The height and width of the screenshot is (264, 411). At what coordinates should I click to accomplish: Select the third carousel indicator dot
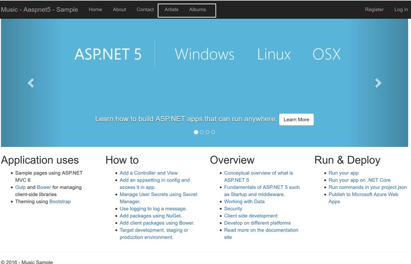click(208, 132)
